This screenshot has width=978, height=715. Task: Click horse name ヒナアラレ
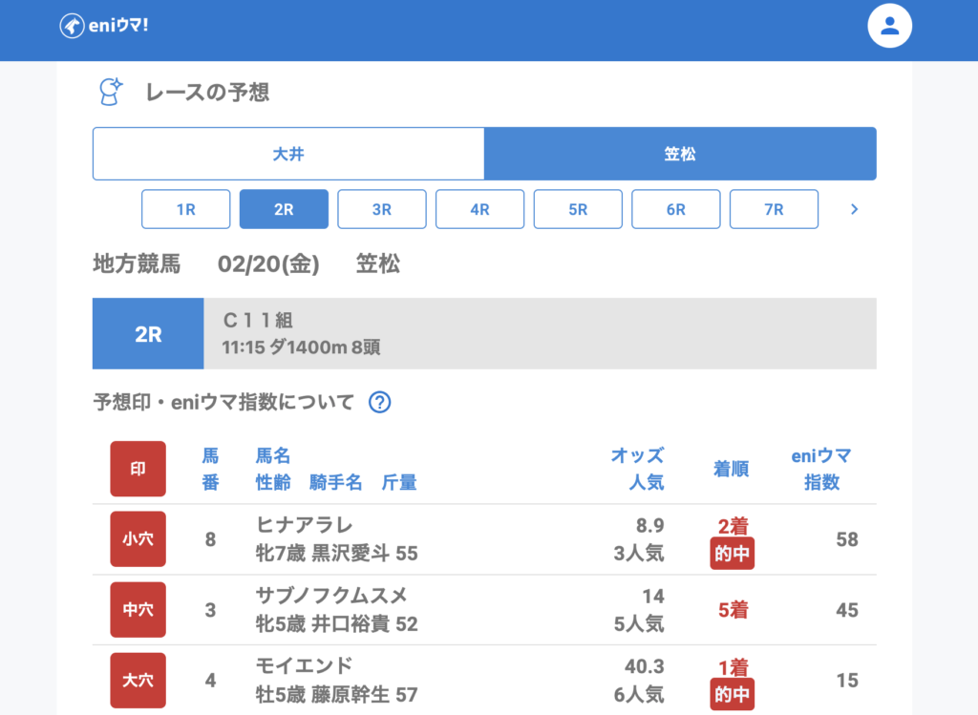coord(305,525)
